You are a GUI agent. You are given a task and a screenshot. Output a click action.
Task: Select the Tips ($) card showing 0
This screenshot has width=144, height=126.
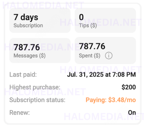(x=105, y=20)
